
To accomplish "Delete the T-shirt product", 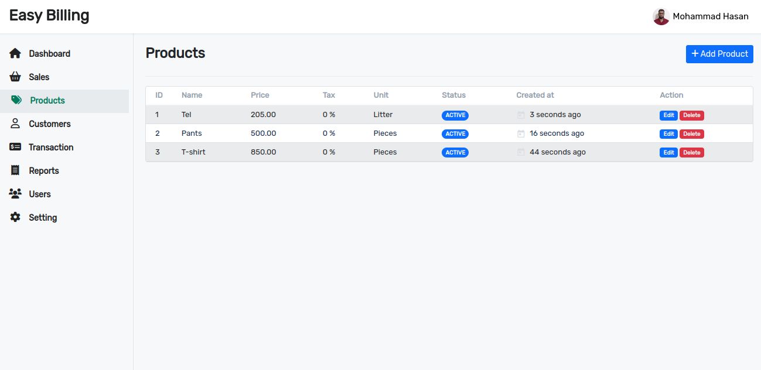I will click(692, 153).
